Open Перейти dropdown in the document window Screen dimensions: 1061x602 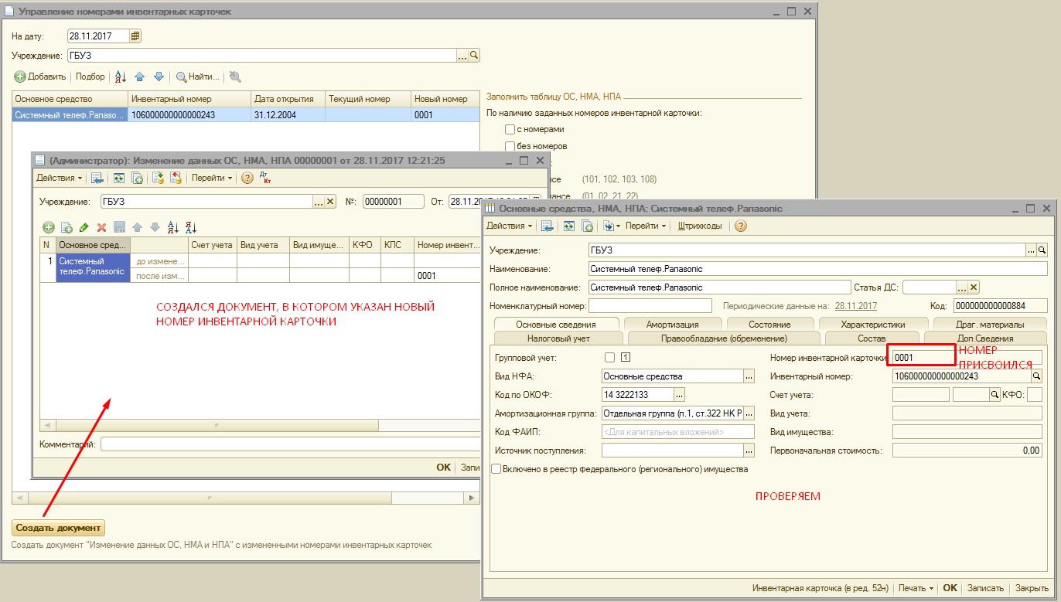[211, 178]
